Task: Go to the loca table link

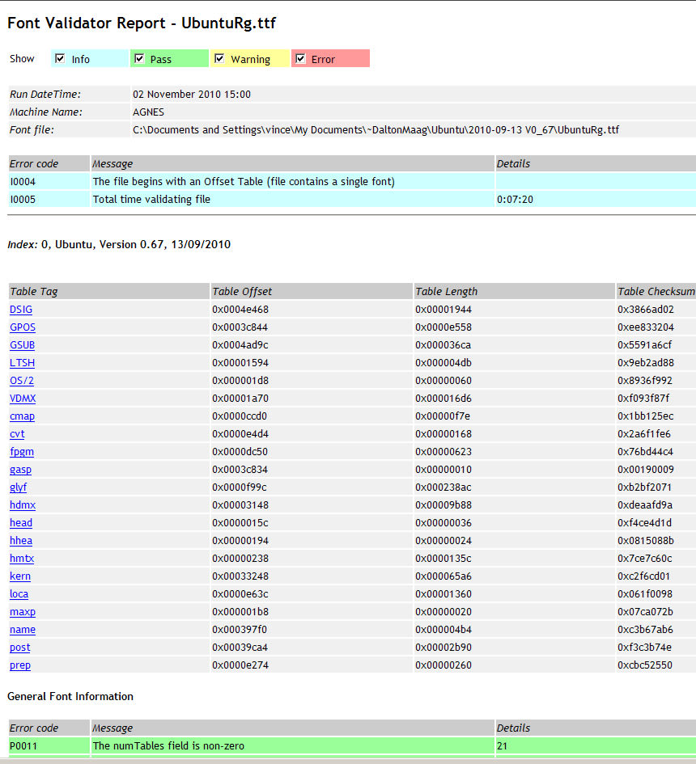Action: point(19,594)
